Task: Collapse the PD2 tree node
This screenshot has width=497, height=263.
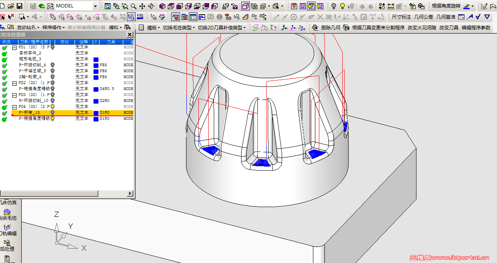Action: click(x=14, y=83)
